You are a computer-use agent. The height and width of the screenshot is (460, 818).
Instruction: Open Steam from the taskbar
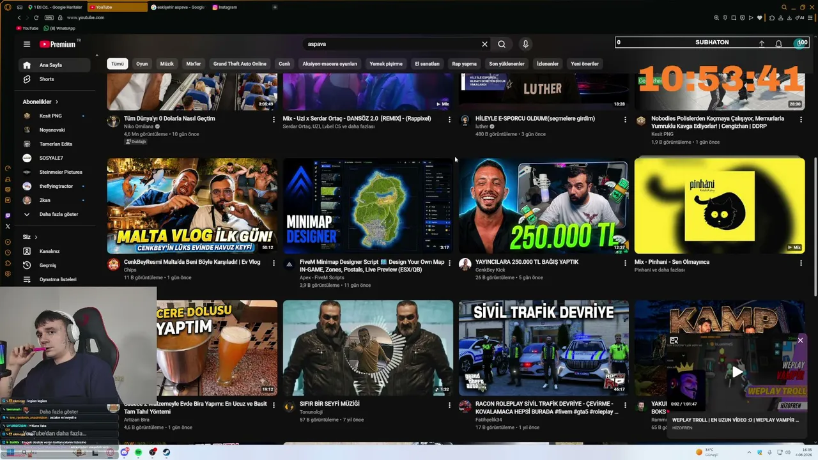tap(166, 452)
